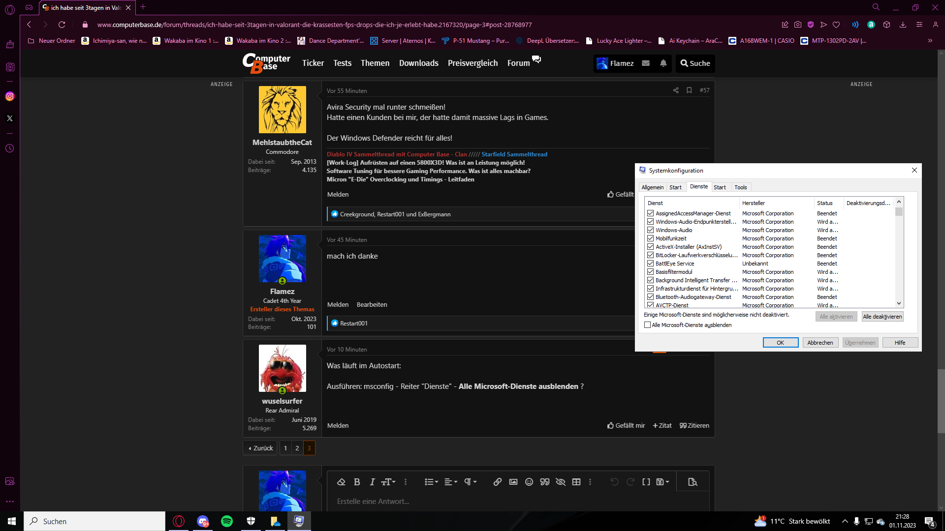The width and height of the screenshot is (945, 531).
Task: Expand the list formatting dropdown
Action: coord(431,482)
